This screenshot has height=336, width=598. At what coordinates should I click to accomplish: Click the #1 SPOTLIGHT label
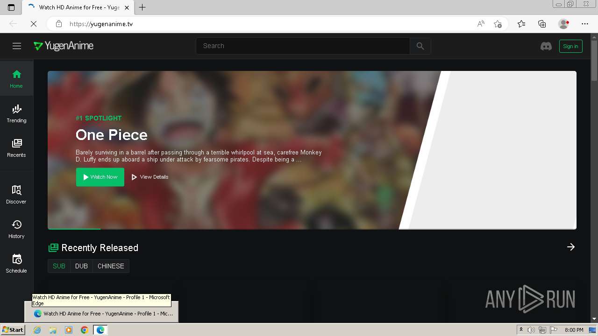[99, 118]
